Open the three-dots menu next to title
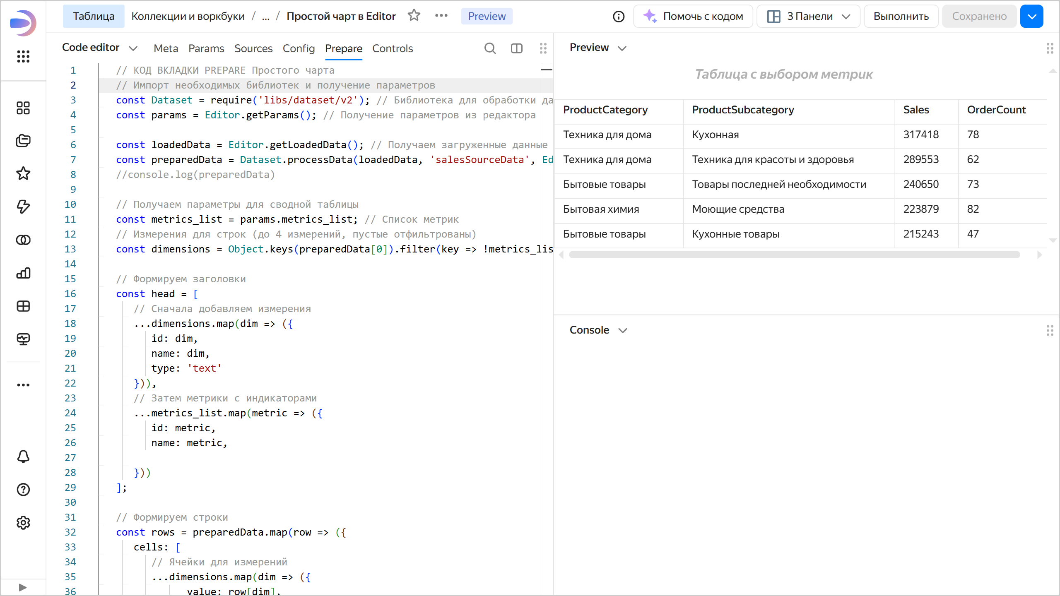This screenshot has width=1060, height=596. [441, 16]
